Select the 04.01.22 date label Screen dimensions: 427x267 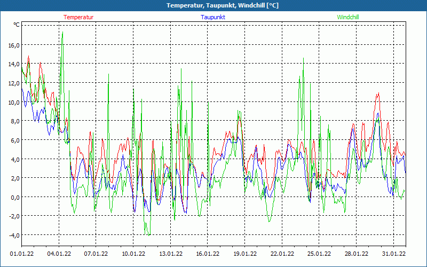click(59, 254)
